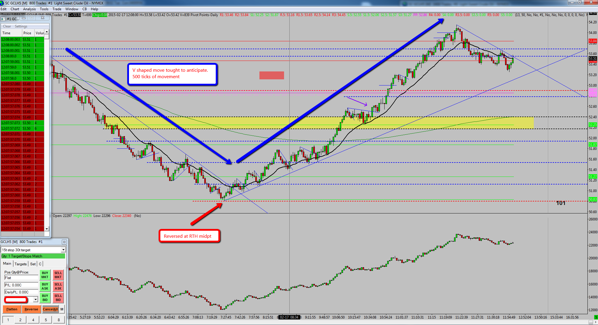This screenshot has width=598, height=325.
Task: Minimize the #1 GC Time and Sales window
Action: 24,18
